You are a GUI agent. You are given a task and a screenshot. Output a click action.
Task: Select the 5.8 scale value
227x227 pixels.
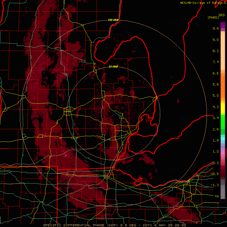[216, 84]
